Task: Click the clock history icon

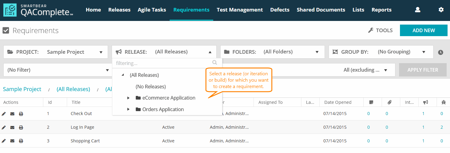Action: click(x=441, y=52)
